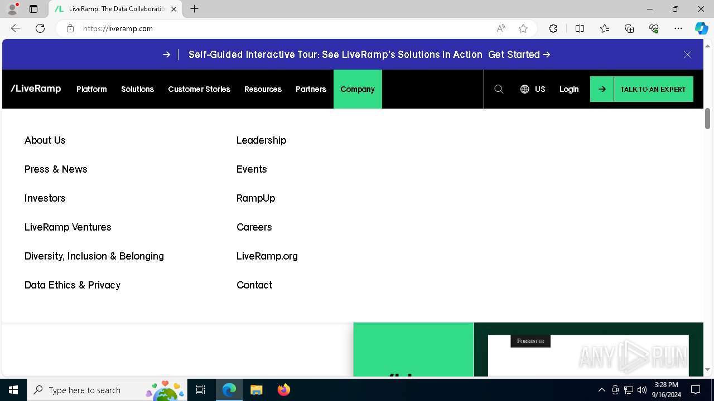Launch Firefox from taskbar
The width and height of the screenshot is (714, 401).
tap(283, 390)
